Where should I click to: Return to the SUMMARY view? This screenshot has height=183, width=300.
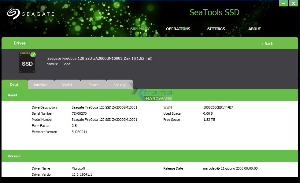point(140,29)
